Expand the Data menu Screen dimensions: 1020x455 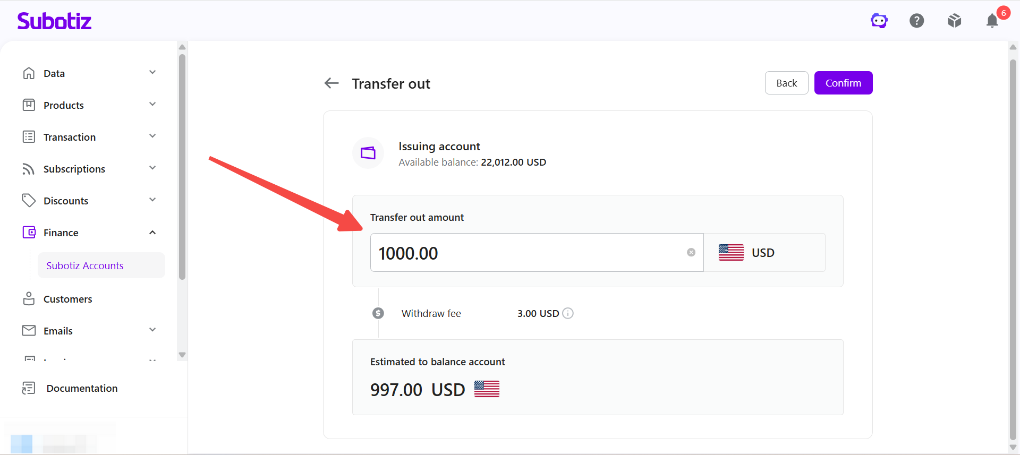[89, 73]
